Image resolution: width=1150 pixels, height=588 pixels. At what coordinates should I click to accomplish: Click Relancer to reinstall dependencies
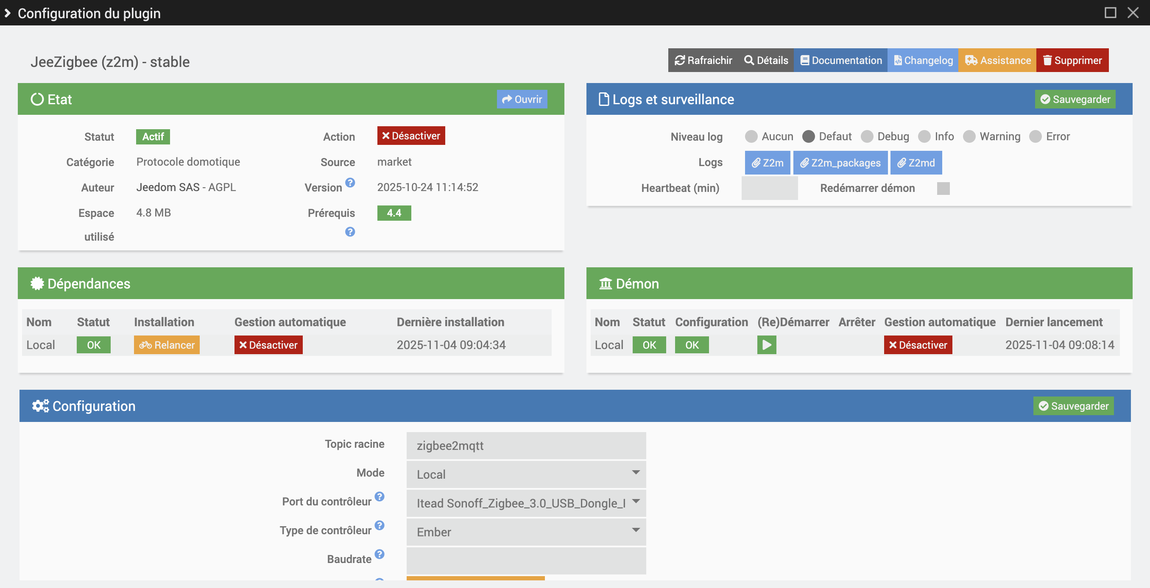pyautogui.click(x=167, y=345)
